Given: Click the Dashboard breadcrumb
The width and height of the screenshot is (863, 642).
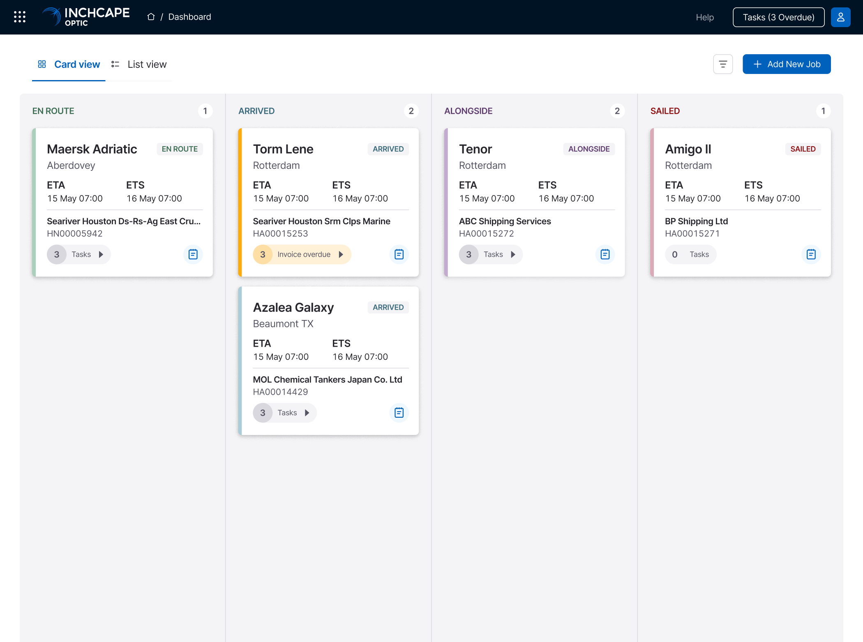Looking at the screenshot, I should 189,17.
